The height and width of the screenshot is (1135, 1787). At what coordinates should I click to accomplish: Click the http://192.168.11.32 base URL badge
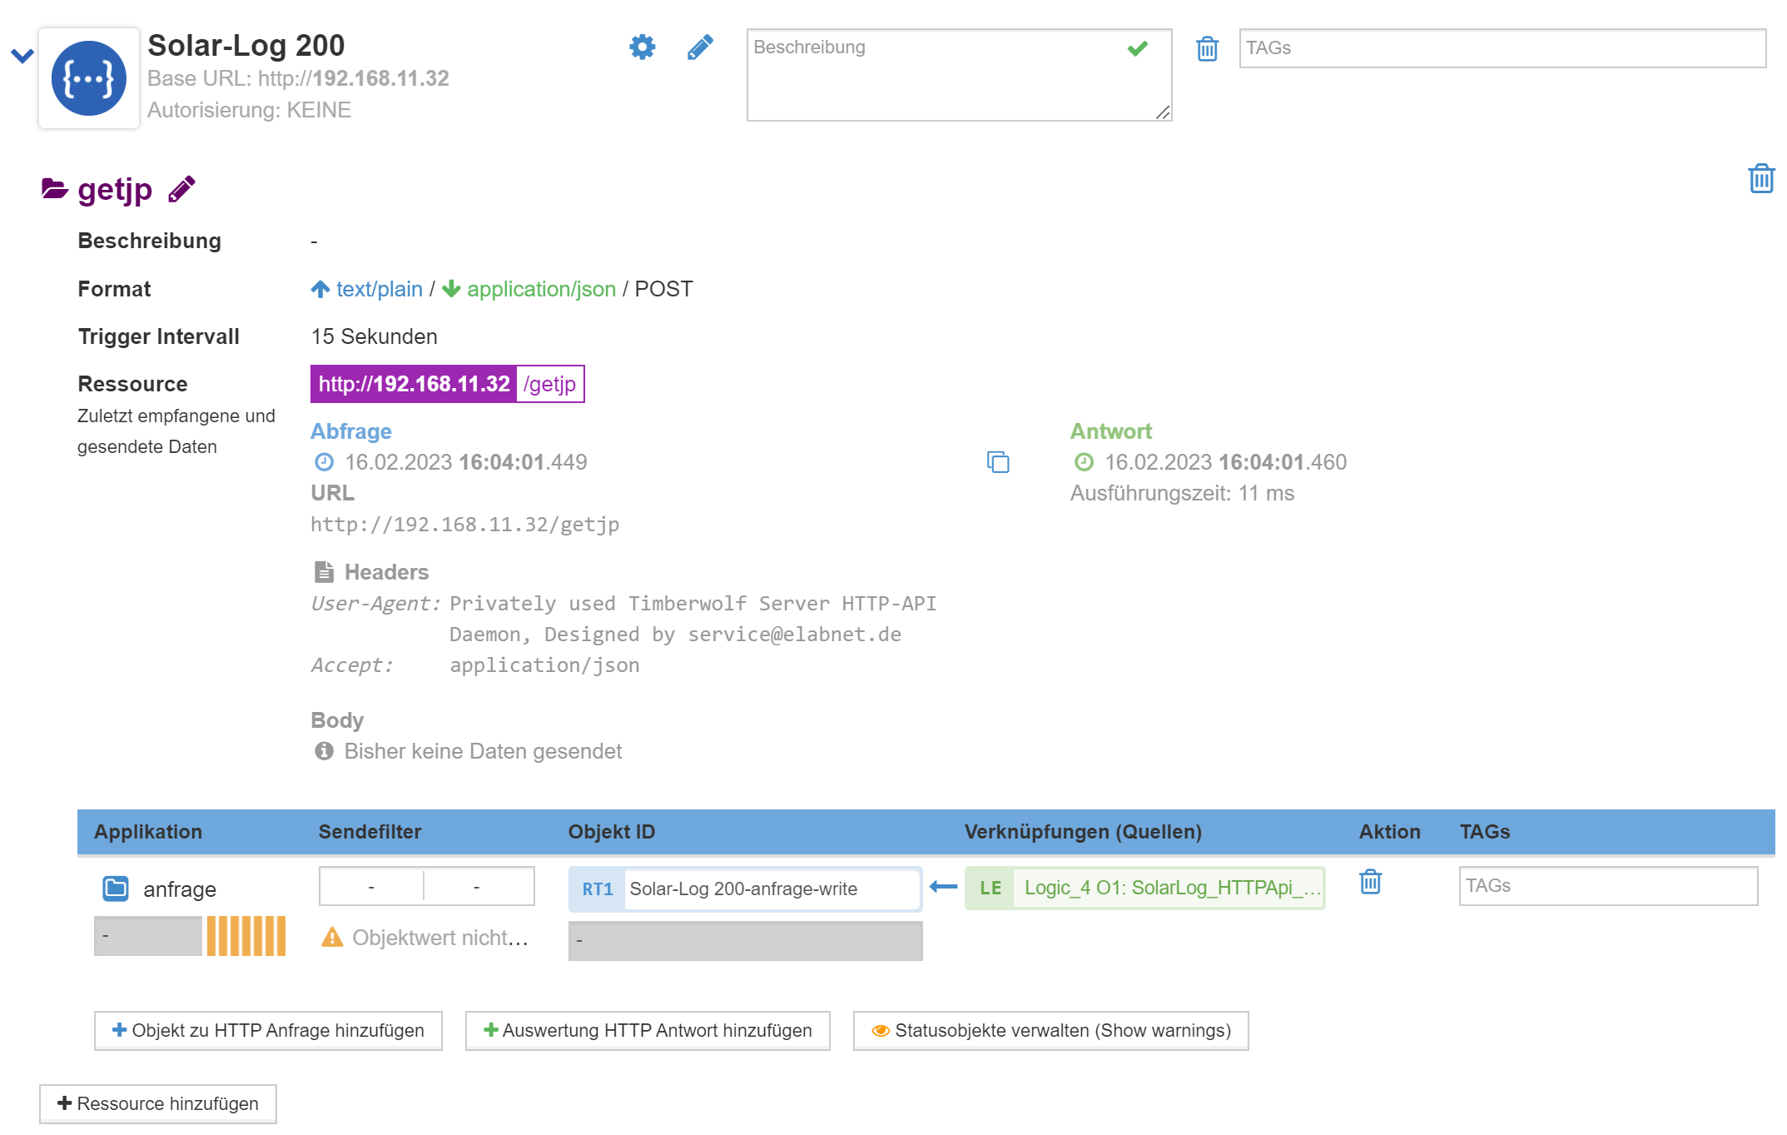coord(414,384)
